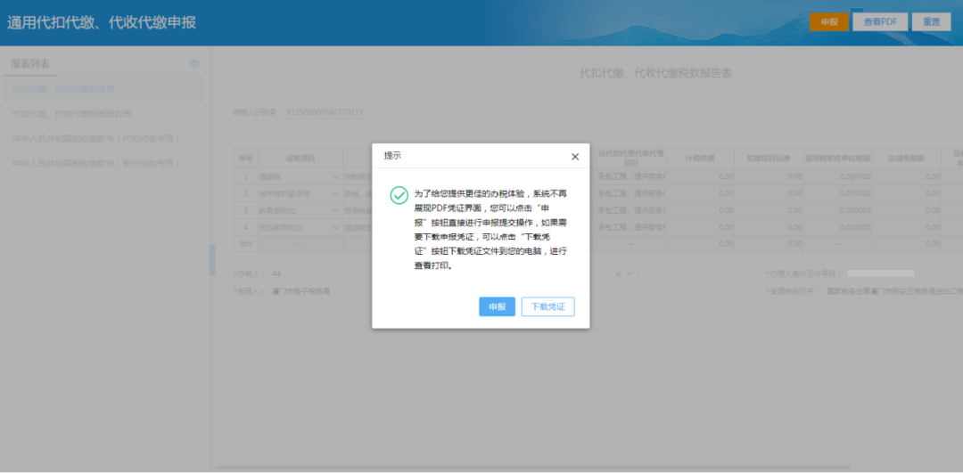The image size is (963, 473).
Task: Click the 0.050000 tax rate cell
Action: (x=837, y=193)
